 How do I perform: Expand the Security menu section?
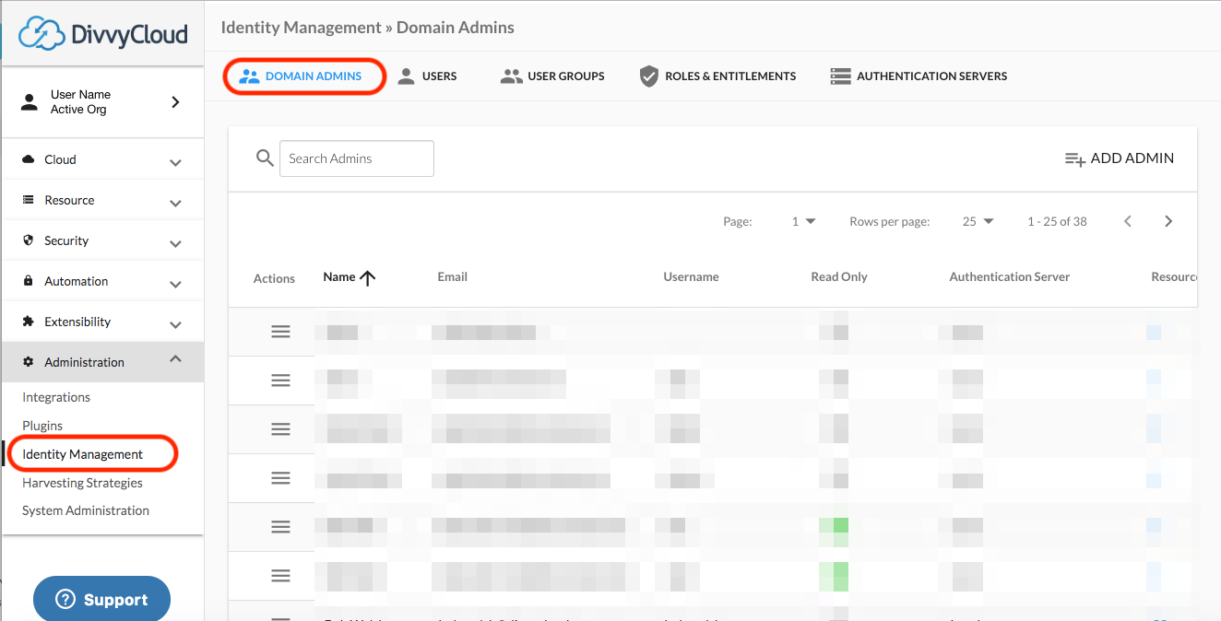[102, 240]
